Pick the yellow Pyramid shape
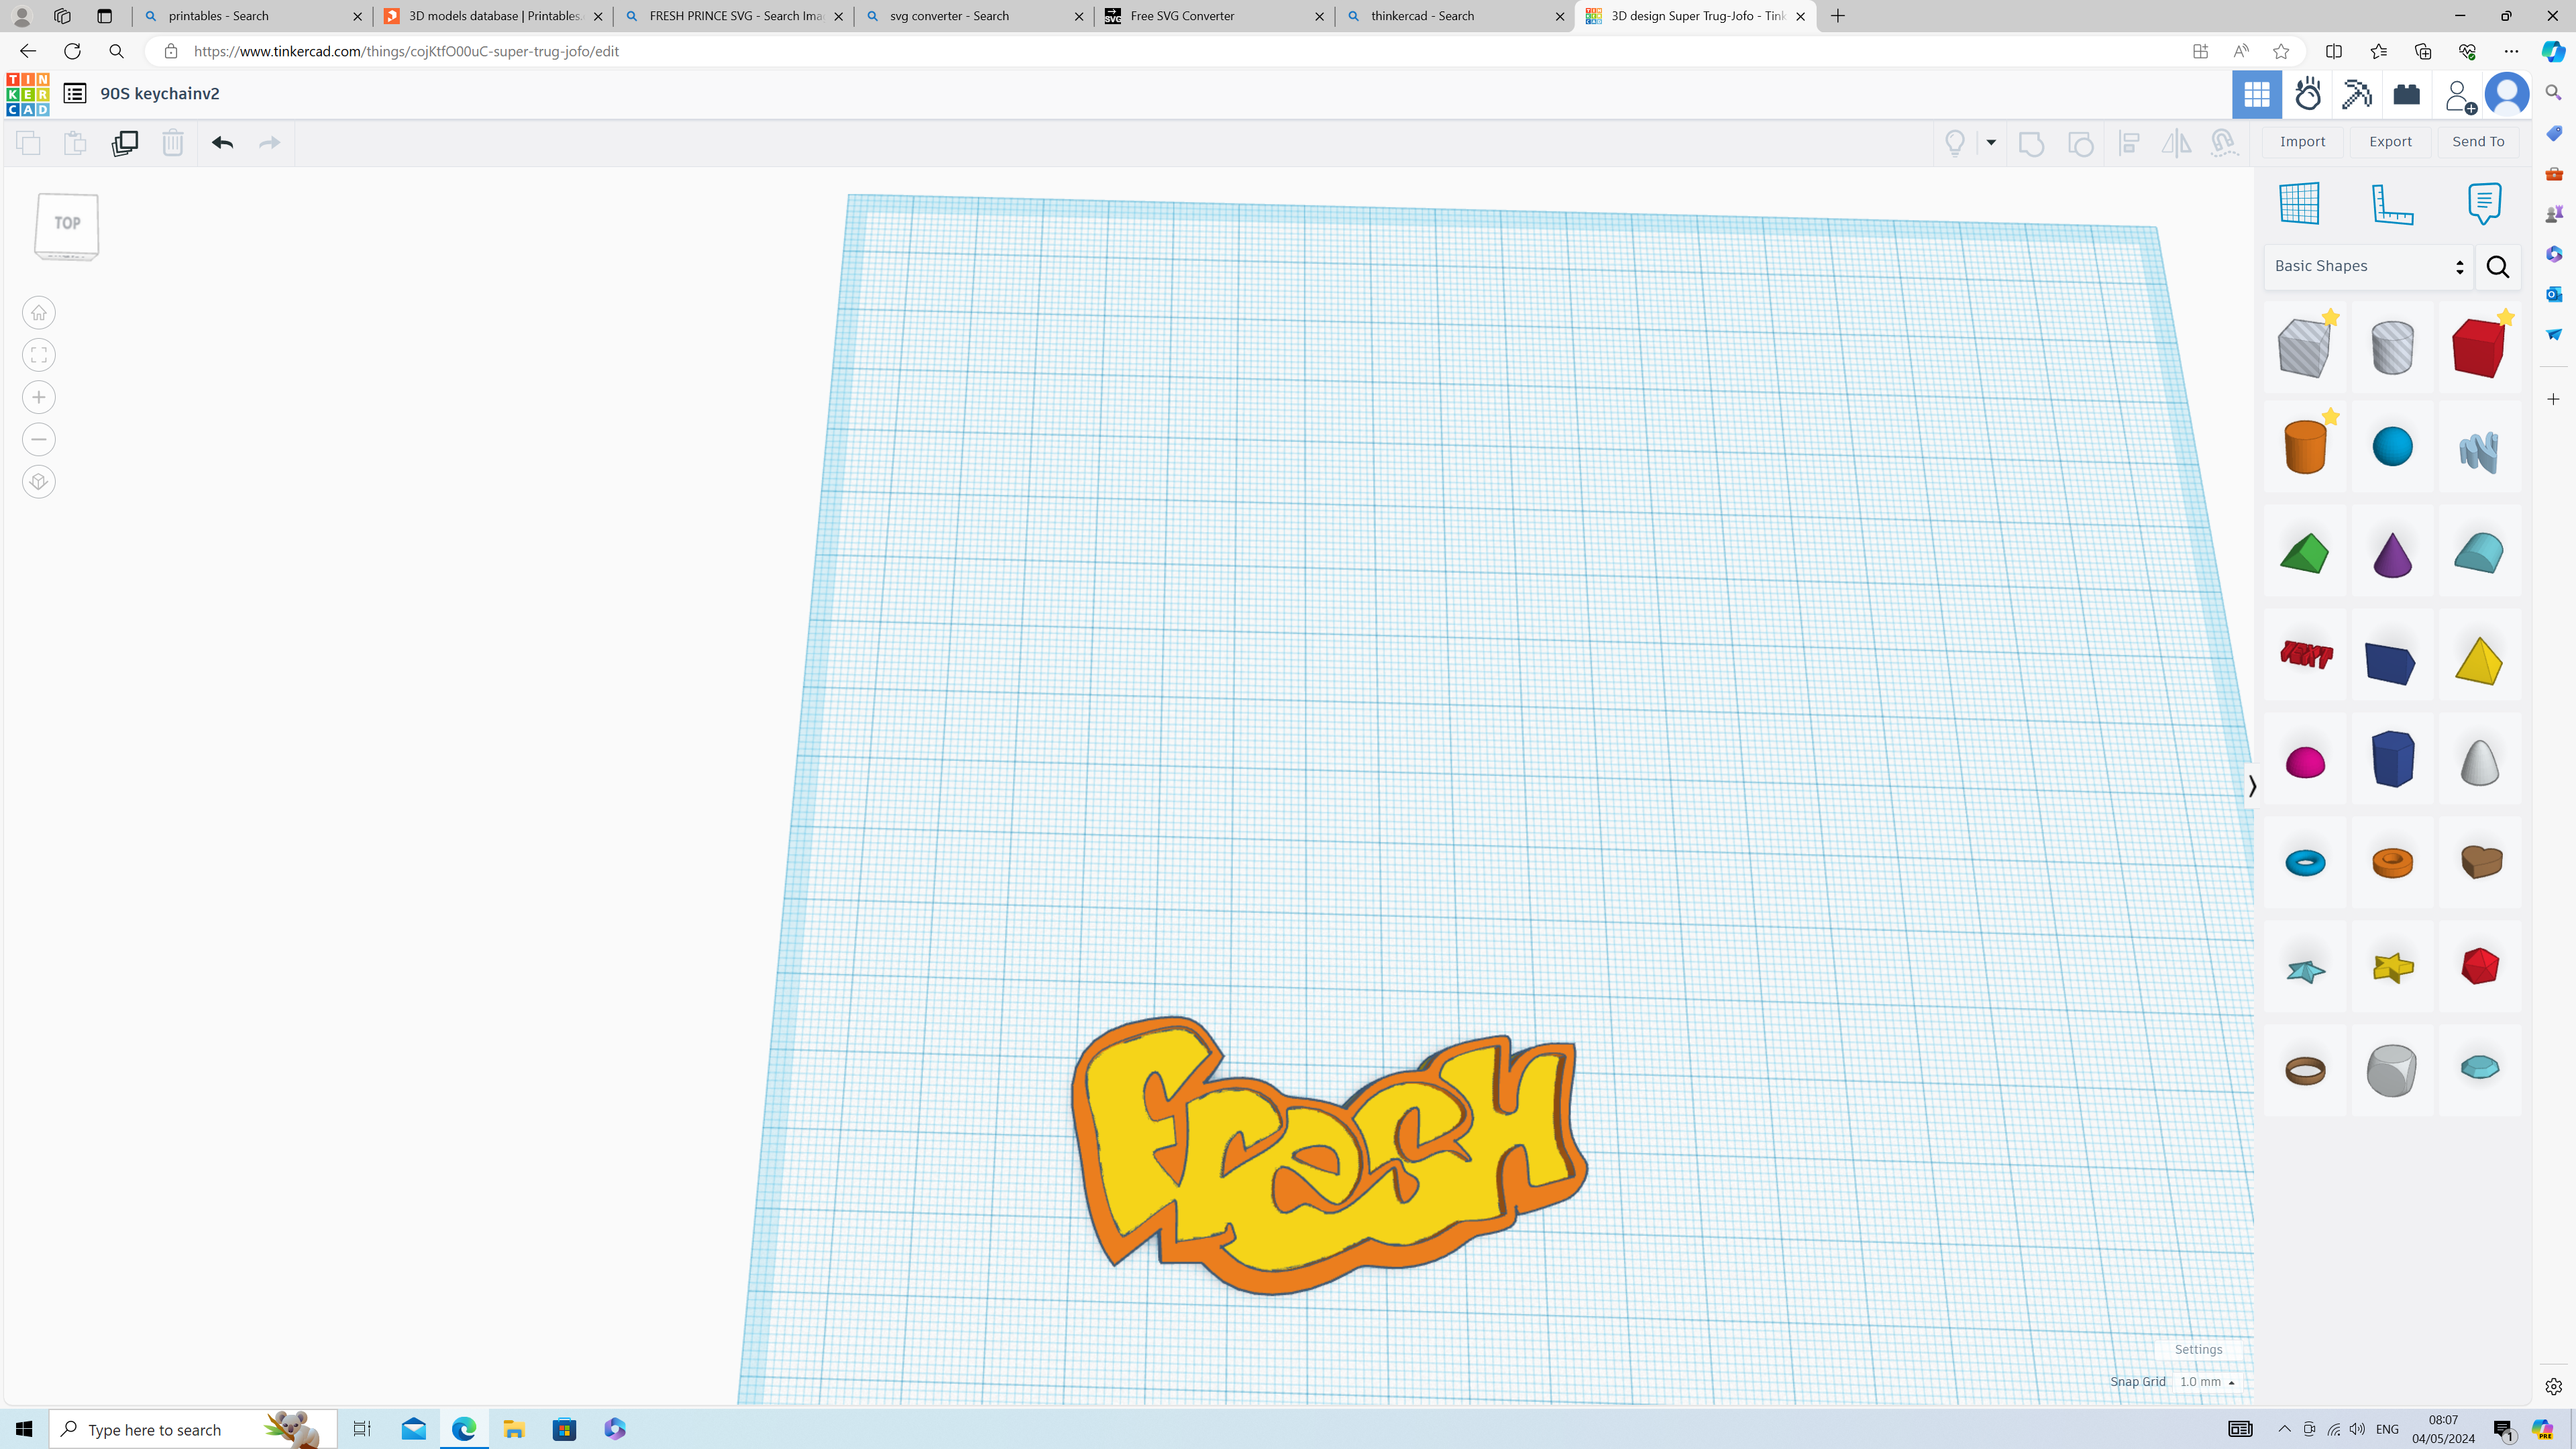This screenshot has width=2576, height=1449. 2479,660
